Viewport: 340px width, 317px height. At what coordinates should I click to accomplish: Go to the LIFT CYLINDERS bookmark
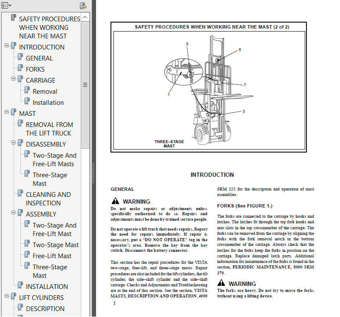tap(41, 298)
